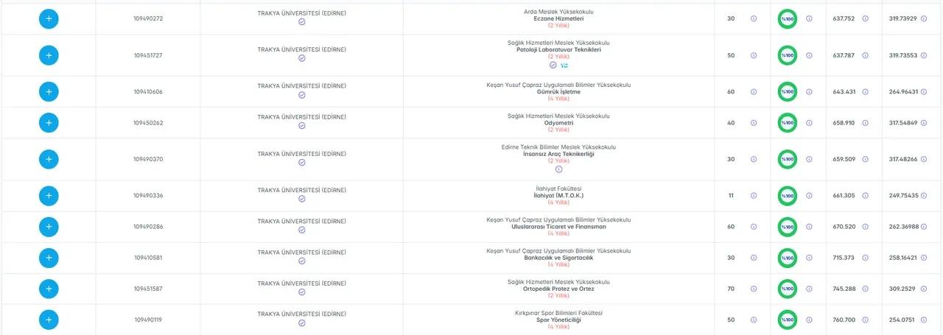943x335 pixels.
Task: Expand the Eczane Hizmetleri row with plus button
Action: pos(49,18)
